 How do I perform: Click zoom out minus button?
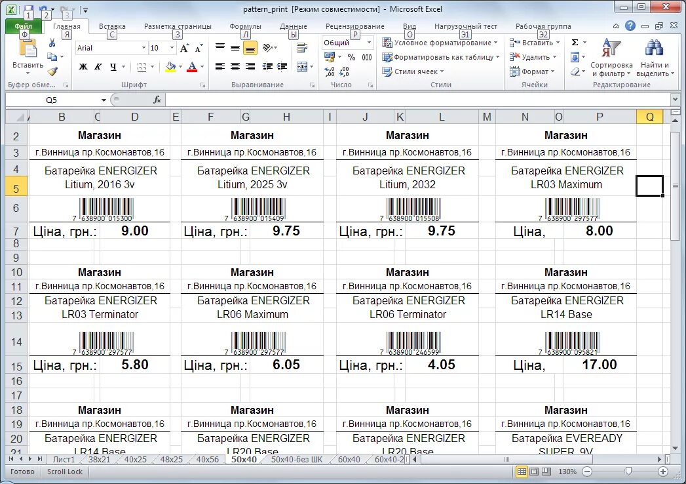pyautogui.click(x=588, y=472)
